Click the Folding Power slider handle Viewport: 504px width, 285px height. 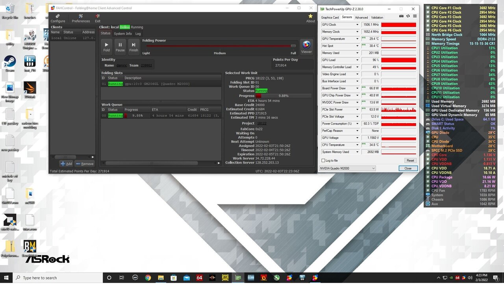[x=293, y=46]
